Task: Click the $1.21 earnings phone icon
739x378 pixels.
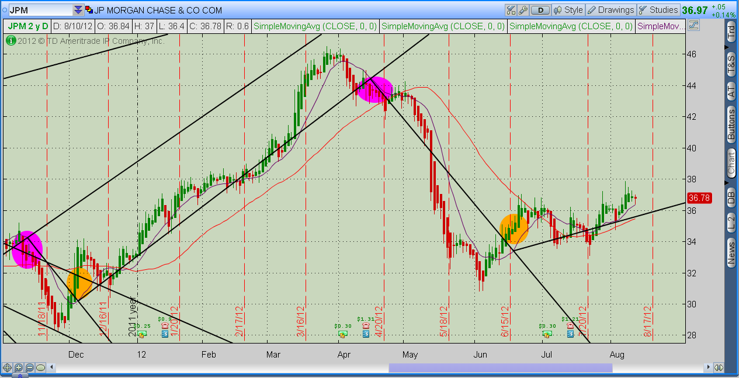Action: click(x=570, y=326)
